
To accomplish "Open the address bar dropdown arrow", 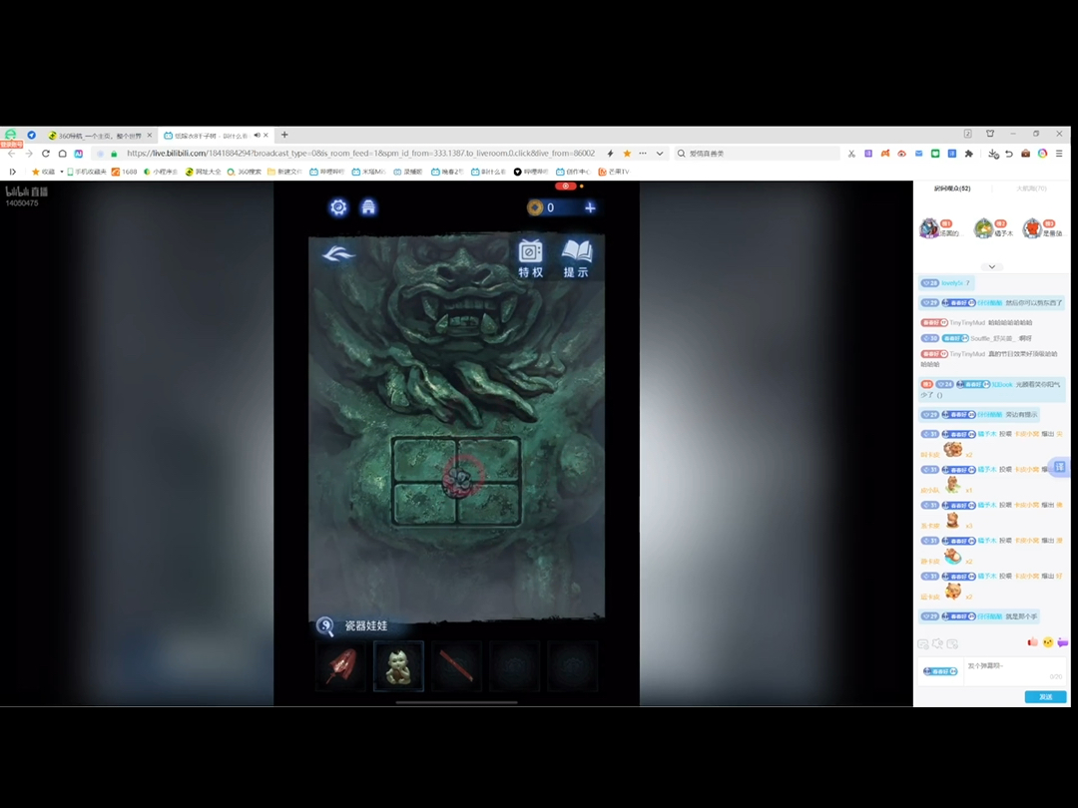I will point(660,154).
